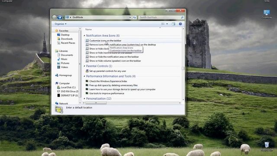Collapse Personalization group arrow

click(84, 99)
